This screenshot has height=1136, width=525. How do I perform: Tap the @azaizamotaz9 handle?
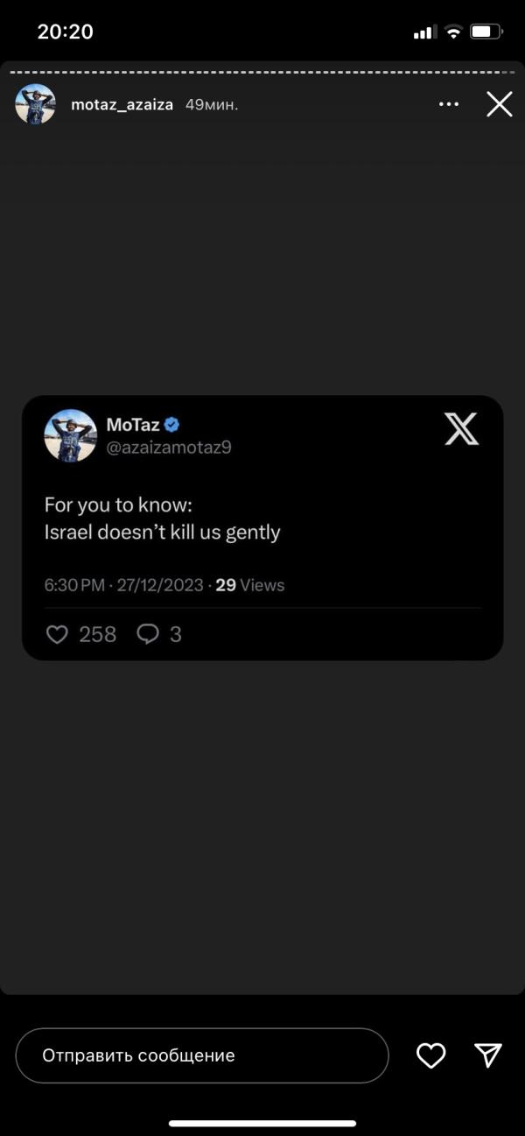click(x=169, y=448)
